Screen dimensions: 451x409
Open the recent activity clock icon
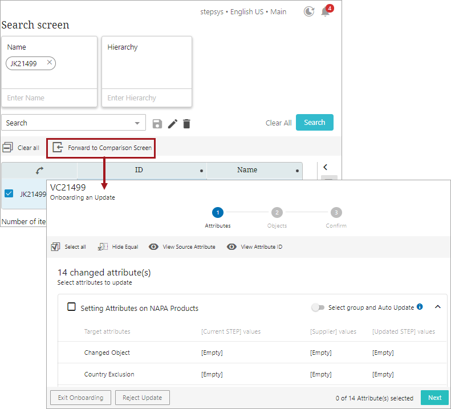[x=309, y=11]
